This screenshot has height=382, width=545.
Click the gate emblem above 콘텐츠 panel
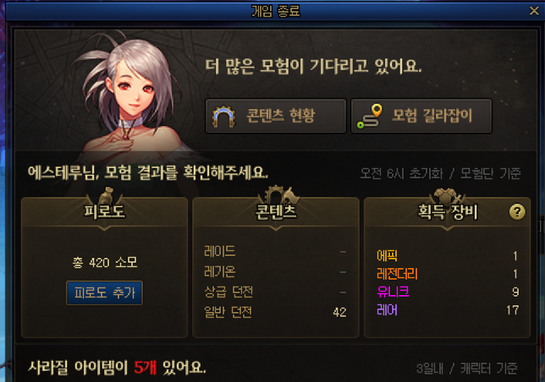(277, 195)
